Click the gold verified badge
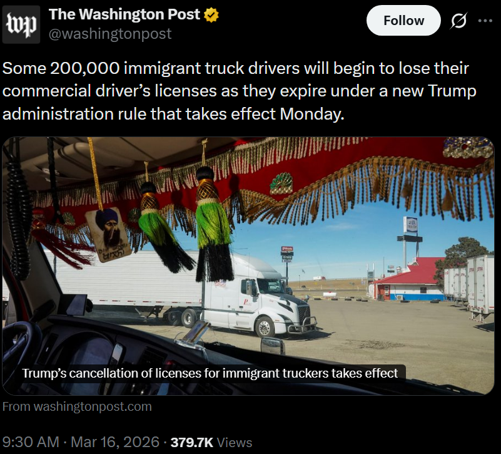Screen dimensions: 501x454 [x=213, y=14]
